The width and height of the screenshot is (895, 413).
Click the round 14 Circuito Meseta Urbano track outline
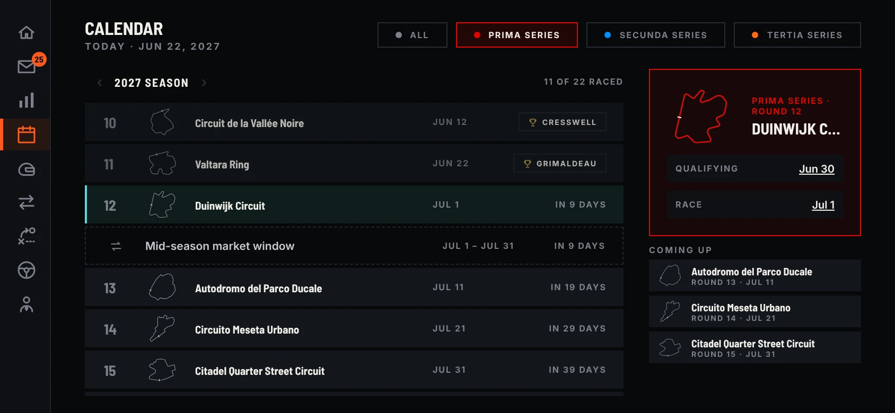pos(162,328)
